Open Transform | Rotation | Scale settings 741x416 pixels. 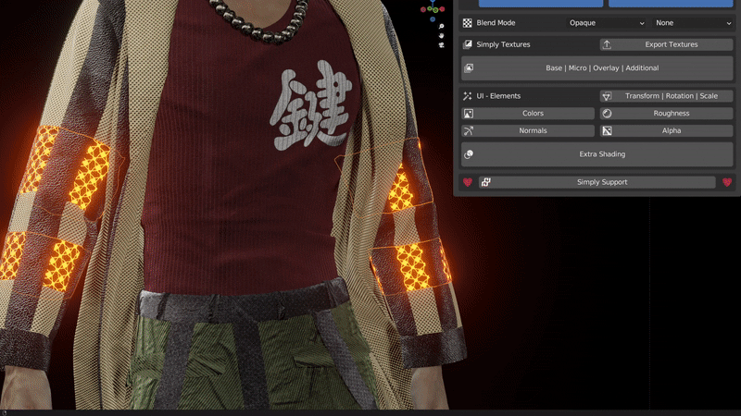(x=665, y=96)
